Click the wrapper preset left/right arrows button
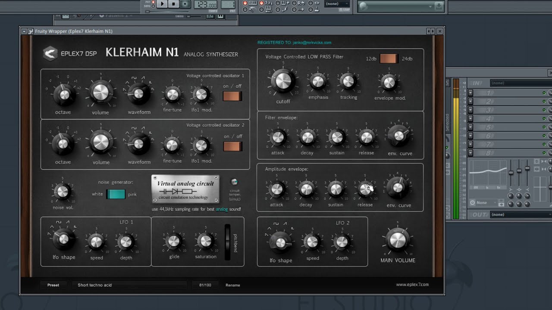 pos(431,31)
